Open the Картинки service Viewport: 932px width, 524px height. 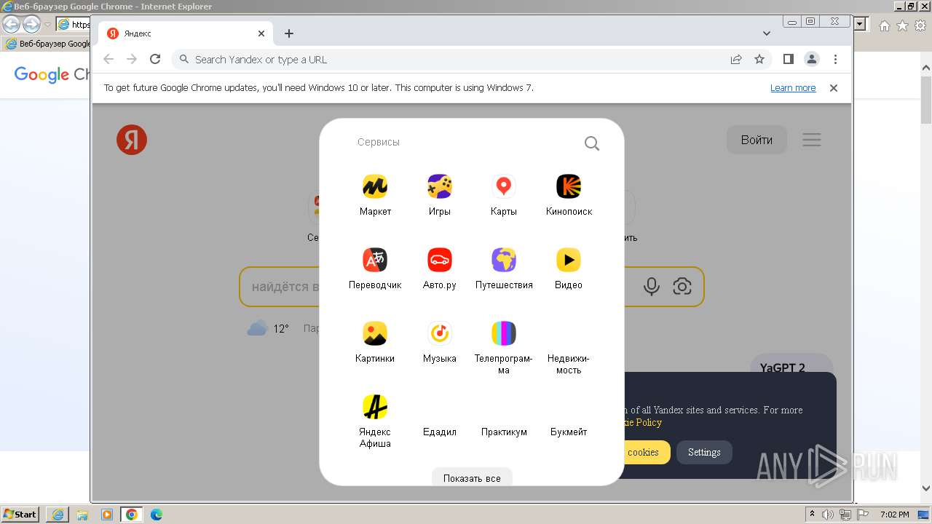pyautogui.click(x=375, y=342)
